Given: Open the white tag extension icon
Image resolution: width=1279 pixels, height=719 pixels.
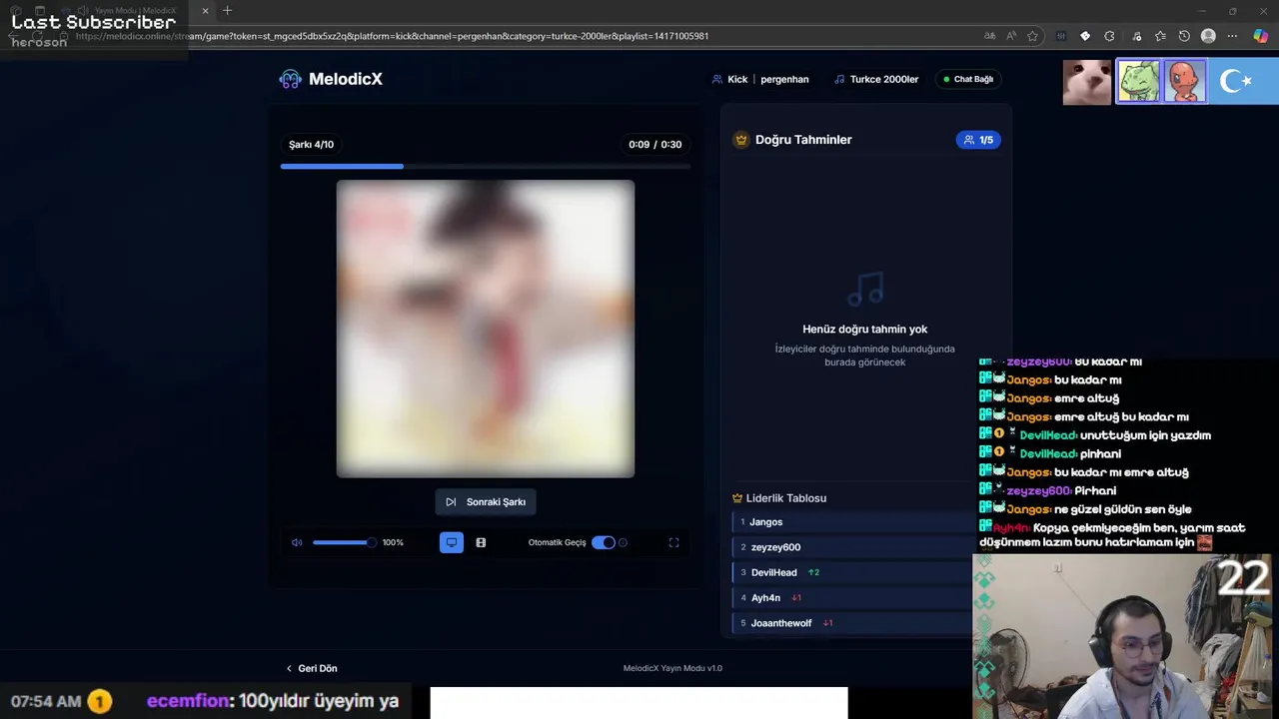Looking at the screenshot, I should (x=1085, y=36).
